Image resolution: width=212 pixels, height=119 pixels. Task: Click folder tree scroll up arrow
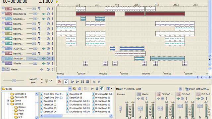click(x=36, y=94)
